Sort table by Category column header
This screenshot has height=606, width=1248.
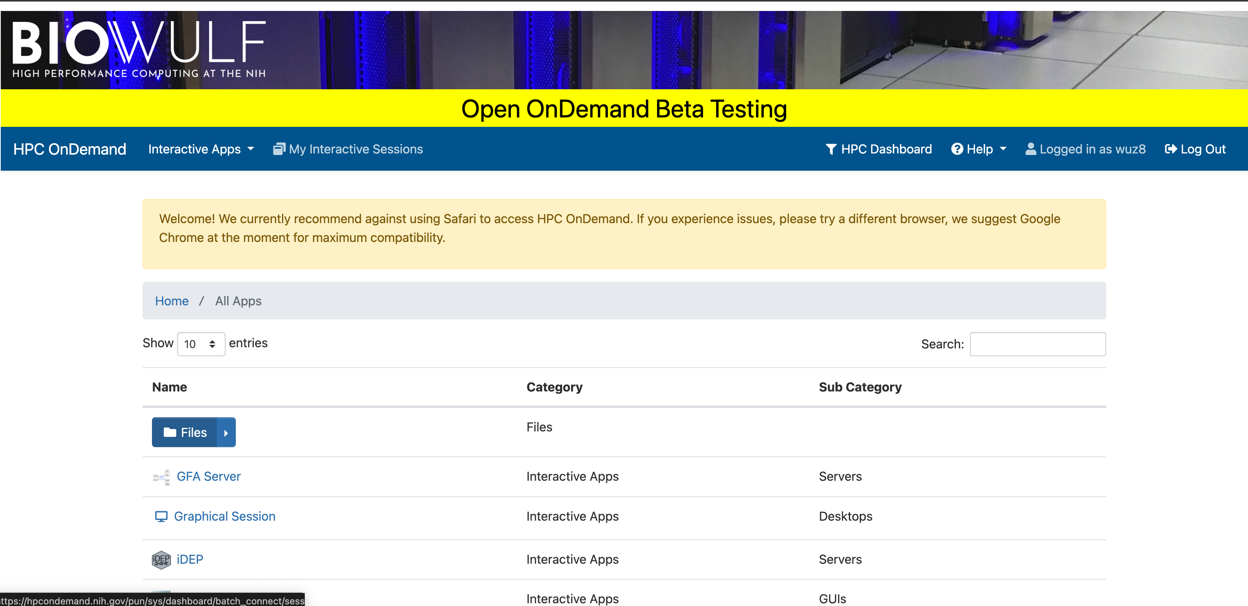click(x=554, y=387)
